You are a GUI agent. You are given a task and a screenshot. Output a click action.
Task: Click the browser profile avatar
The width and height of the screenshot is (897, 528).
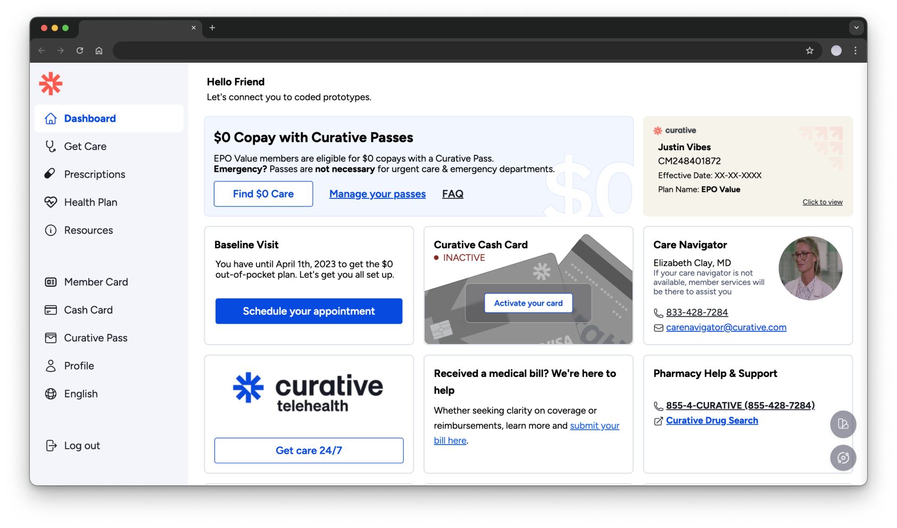836,51
